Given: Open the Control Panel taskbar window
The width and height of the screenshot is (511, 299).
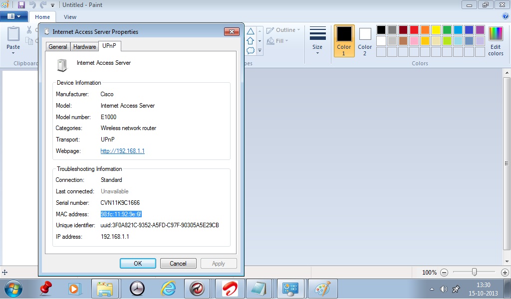Looking at the screenshot, I should tap(290, 289).
